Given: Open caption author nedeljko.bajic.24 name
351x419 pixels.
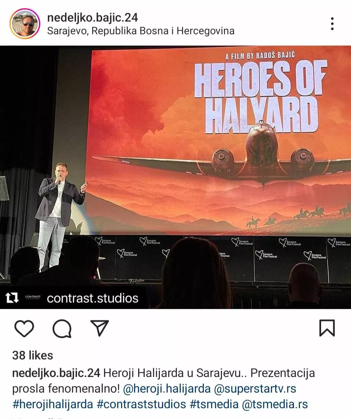Looking at the screenshot, I should (56, 373).
